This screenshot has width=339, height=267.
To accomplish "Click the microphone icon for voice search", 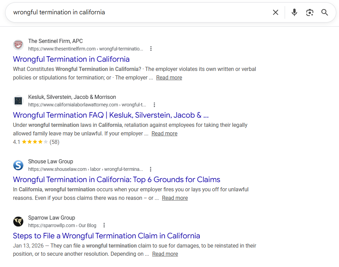I will click(x=294, y=12).
